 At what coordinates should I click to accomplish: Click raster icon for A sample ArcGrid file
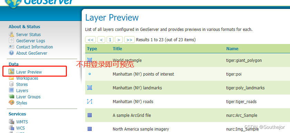click(90, 115)
